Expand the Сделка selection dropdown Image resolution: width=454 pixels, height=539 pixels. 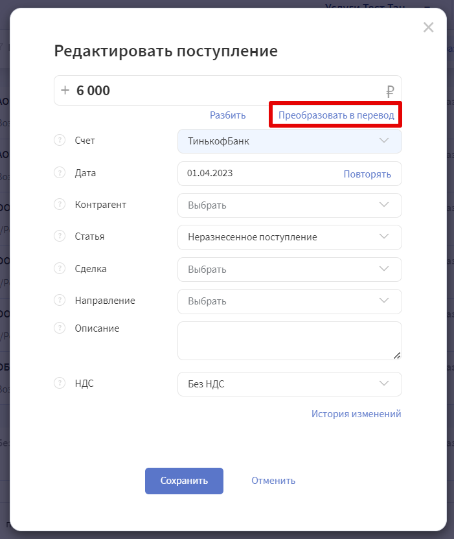pyautogui.click(x=289, y=269)
